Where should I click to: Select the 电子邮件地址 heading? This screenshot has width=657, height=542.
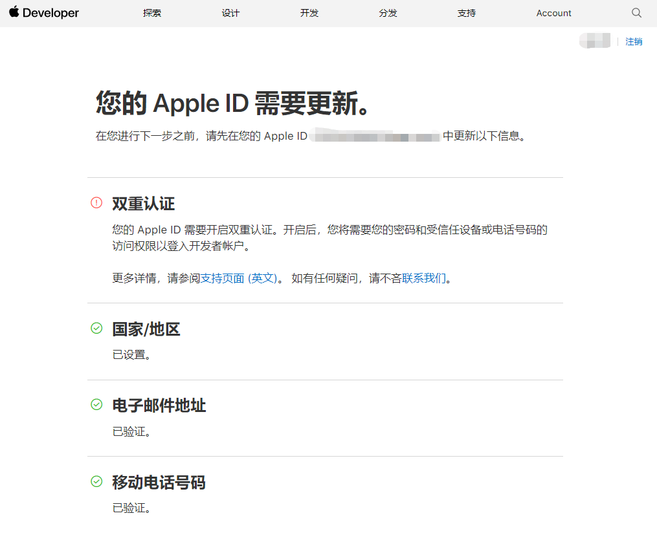159,406
